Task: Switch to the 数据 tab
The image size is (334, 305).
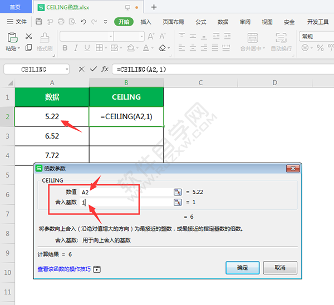Action: (x=223, y=22)
